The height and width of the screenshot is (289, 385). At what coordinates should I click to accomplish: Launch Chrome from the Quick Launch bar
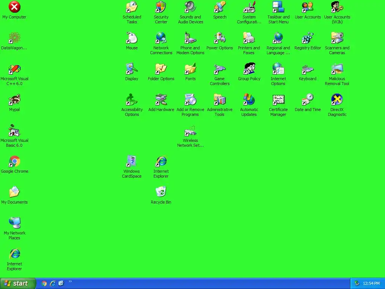point(44,283)
